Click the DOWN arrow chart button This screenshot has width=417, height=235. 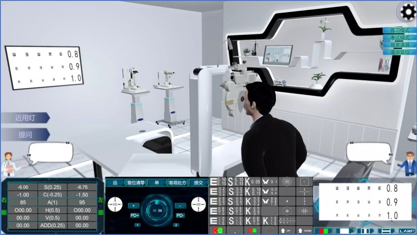[305, 230]
